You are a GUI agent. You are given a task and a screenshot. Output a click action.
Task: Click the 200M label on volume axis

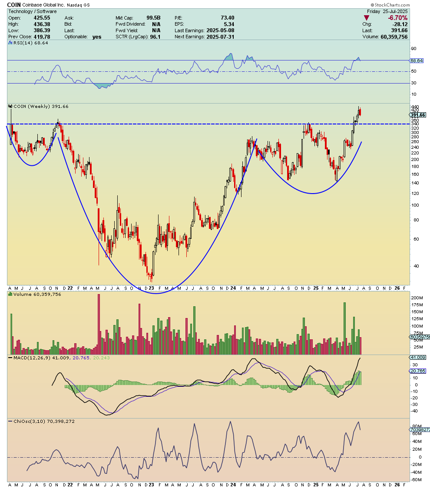click(x=417, y=298)
